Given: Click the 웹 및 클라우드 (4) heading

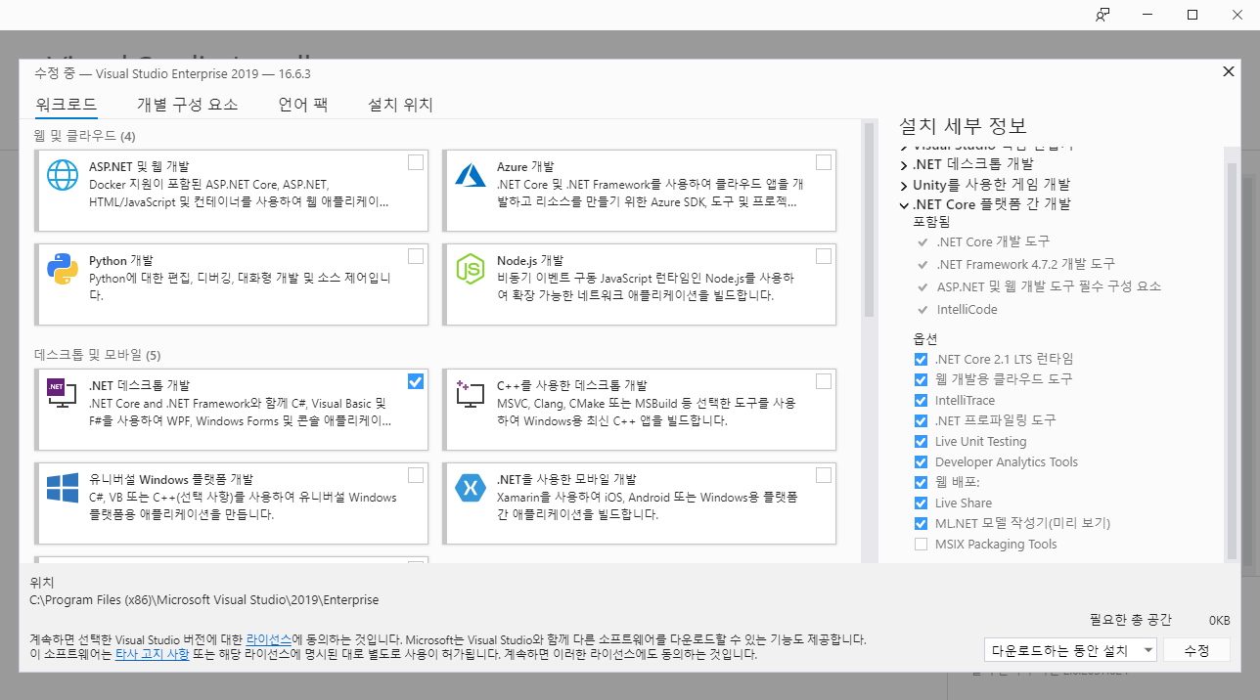Looking at the screenshot, I should click(x=85, y=135).
